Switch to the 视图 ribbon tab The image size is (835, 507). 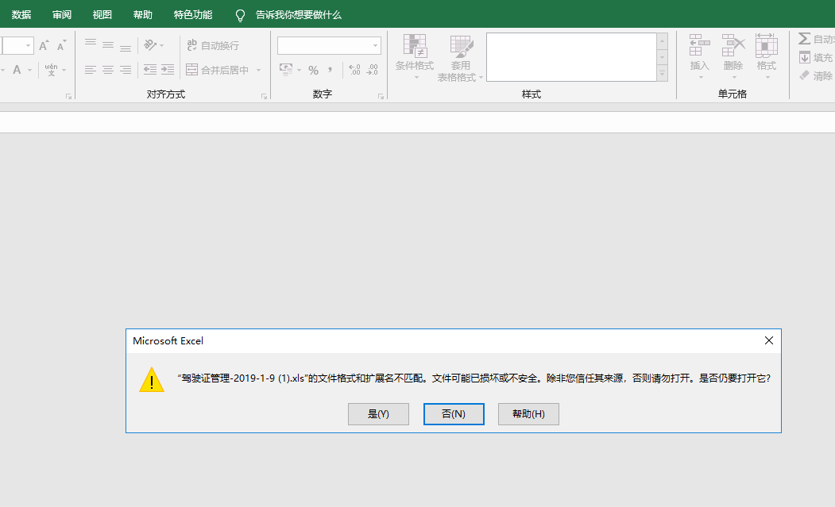102,15
